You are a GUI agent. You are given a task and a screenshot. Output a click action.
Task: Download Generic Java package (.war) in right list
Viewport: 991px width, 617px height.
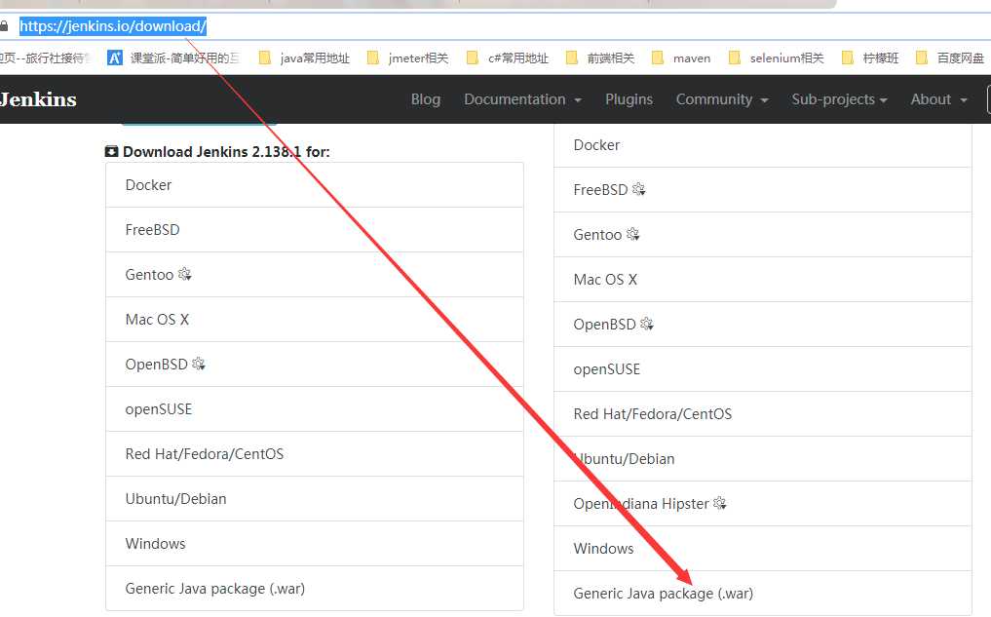(x=763, y=594)
